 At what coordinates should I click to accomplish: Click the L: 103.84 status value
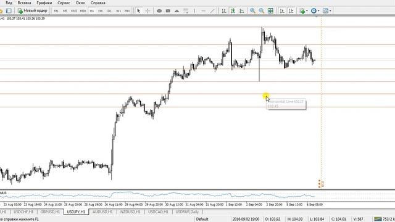pos(317,220)
